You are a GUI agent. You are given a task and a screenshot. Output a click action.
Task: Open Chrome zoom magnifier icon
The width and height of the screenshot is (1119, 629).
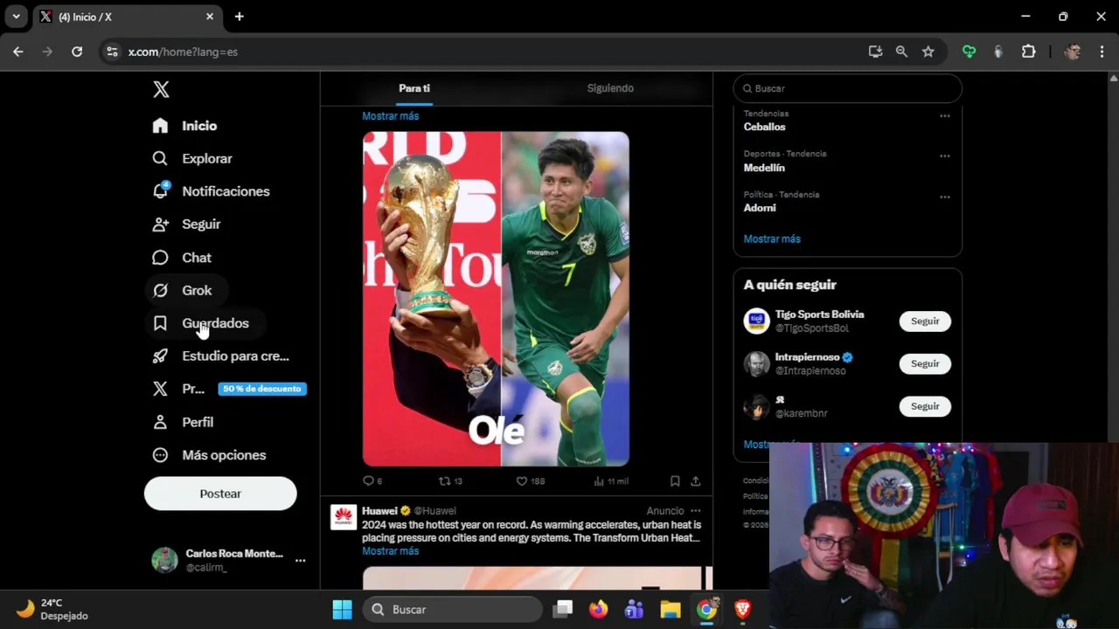(x=901, y=52)
